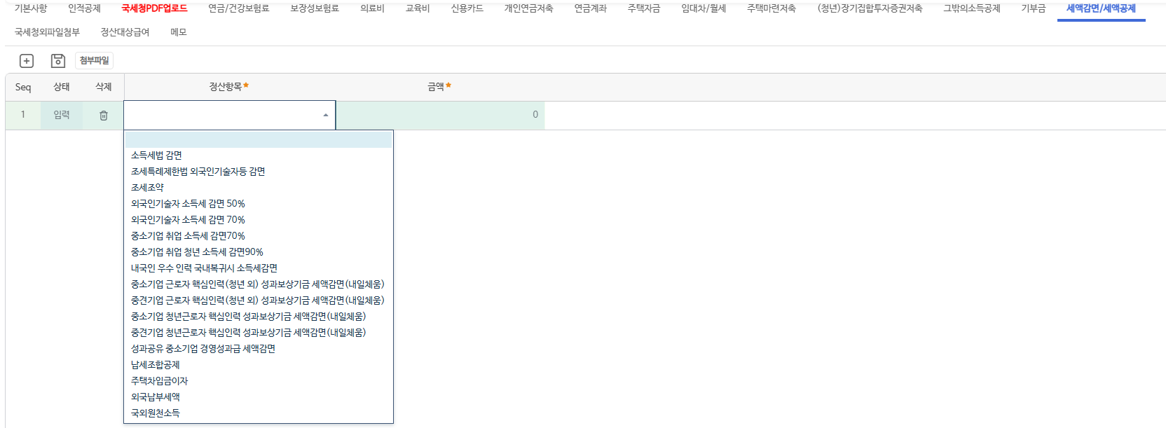Open the 메모 tab
Screen dimensions: 1166x428
tap(179, 32)
